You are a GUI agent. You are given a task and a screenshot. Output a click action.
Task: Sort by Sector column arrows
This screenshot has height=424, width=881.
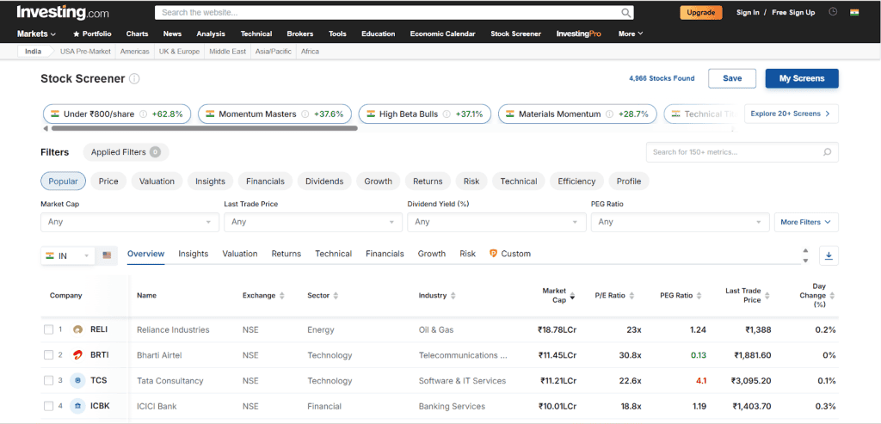336,295
